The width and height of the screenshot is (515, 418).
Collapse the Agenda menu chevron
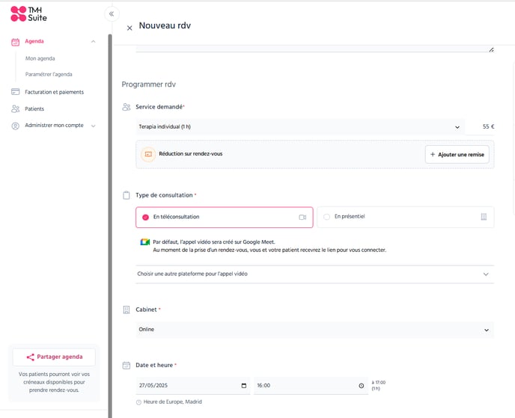point(94,41)
